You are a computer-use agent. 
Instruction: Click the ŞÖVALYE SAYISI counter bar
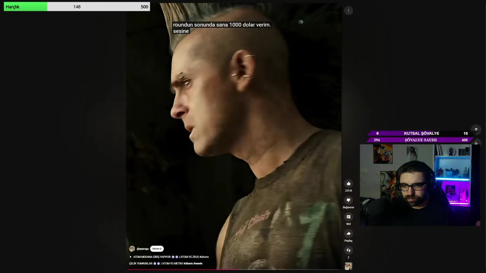(x=420, y=140)
